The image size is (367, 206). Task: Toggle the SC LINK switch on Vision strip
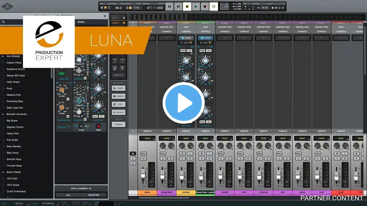[81, 126]
